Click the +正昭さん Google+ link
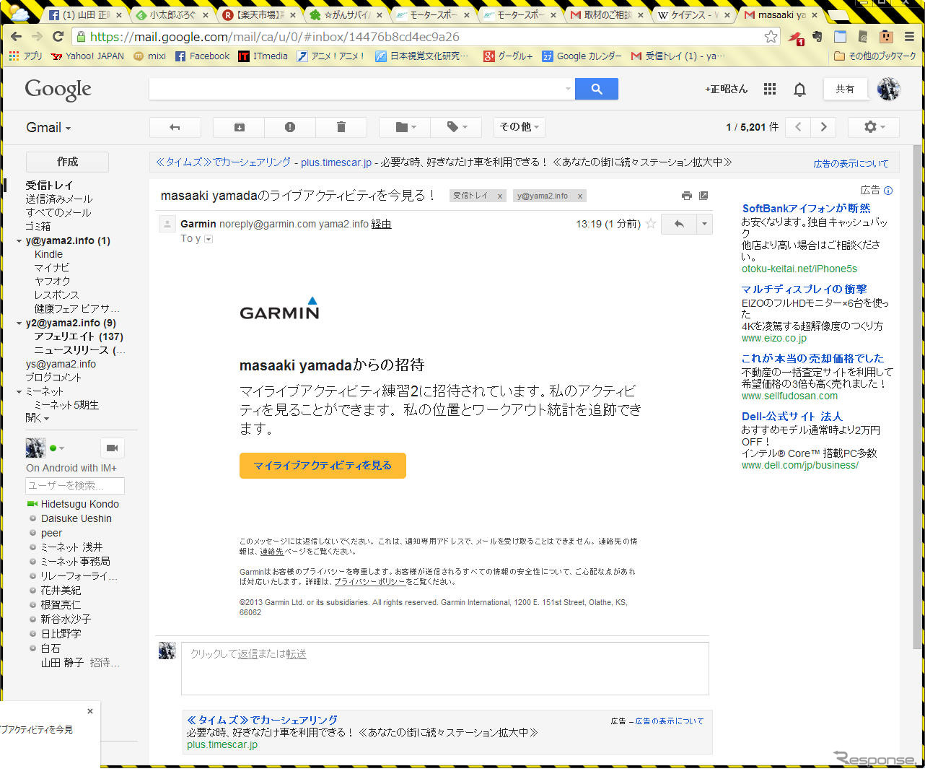The width and height of the screenshot is (925, 774). click(x=726, y=89)
